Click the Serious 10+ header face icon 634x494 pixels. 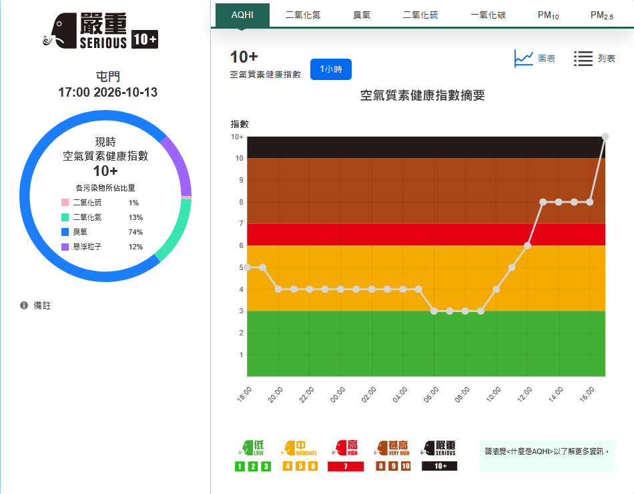pos(60,31)
